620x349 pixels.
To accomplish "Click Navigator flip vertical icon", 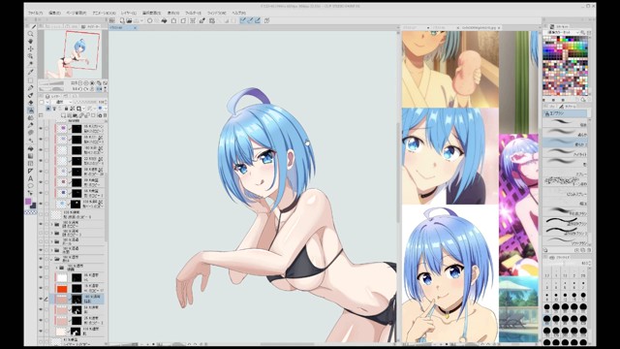I will click(x=105, y=89).
